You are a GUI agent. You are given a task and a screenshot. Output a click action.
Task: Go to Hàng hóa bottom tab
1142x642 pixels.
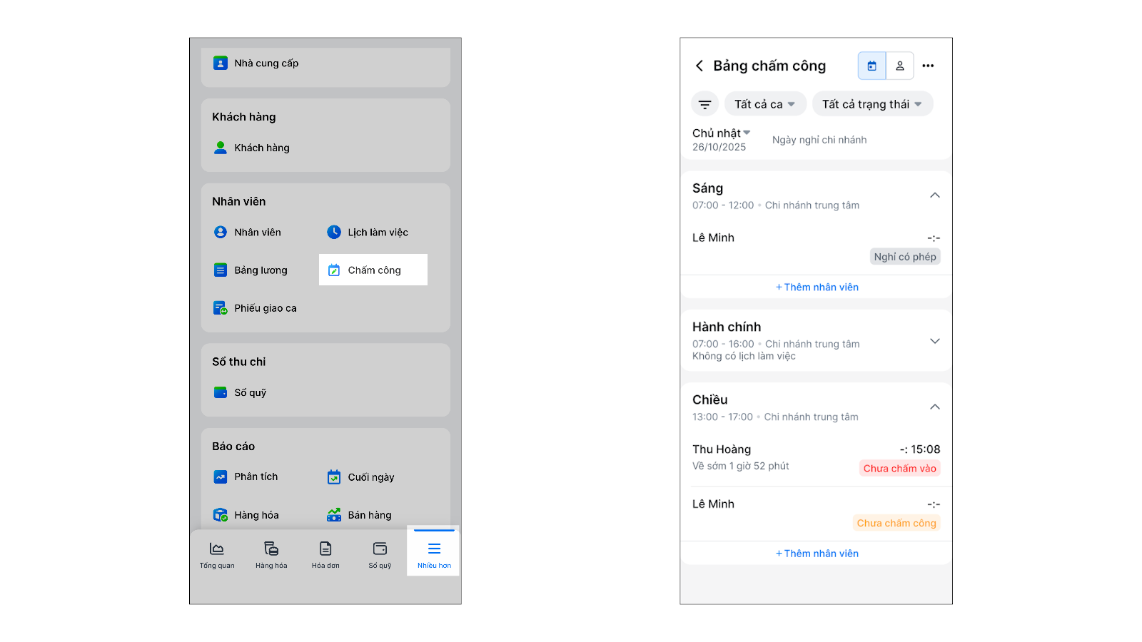(x=271, y=555)
